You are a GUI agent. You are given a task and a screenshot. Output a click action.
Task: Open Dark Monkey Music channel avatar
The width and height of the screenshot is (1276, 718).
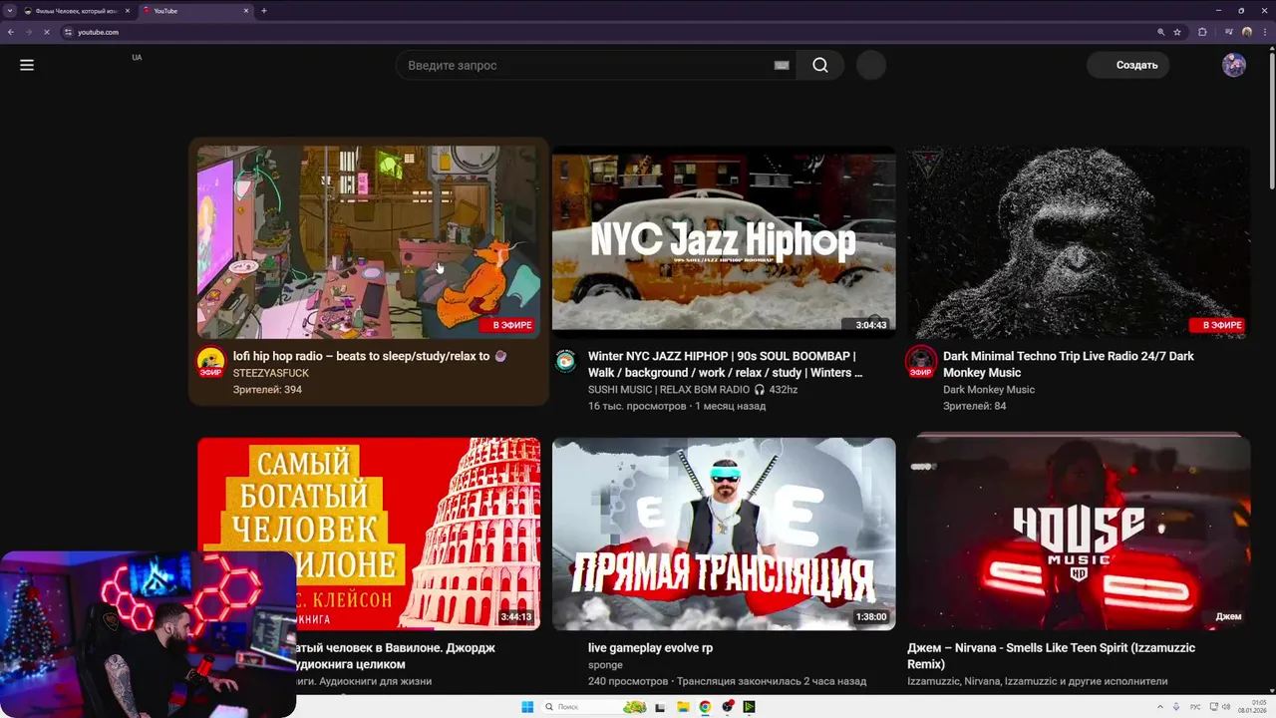(x=920, y=362)
